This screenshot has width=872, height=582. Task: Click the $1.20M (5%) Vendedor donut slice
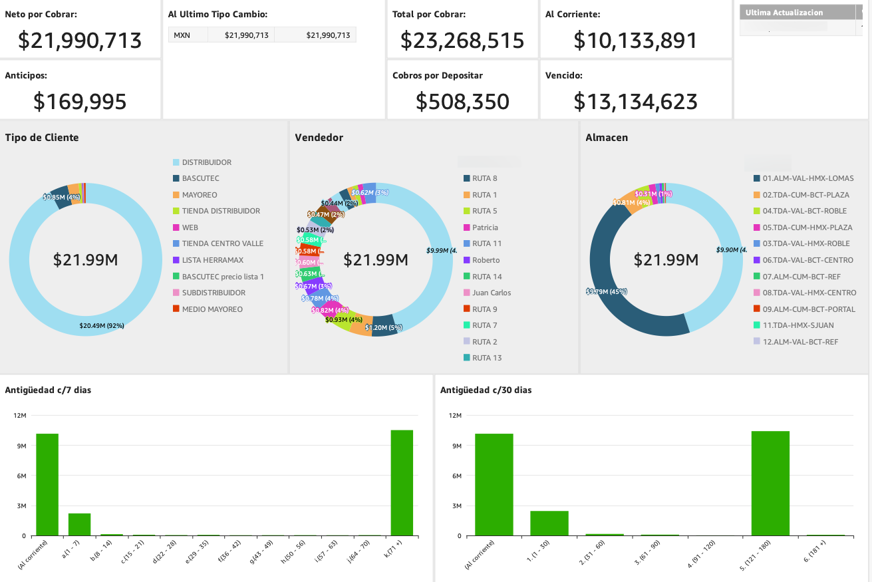point(384,326)
